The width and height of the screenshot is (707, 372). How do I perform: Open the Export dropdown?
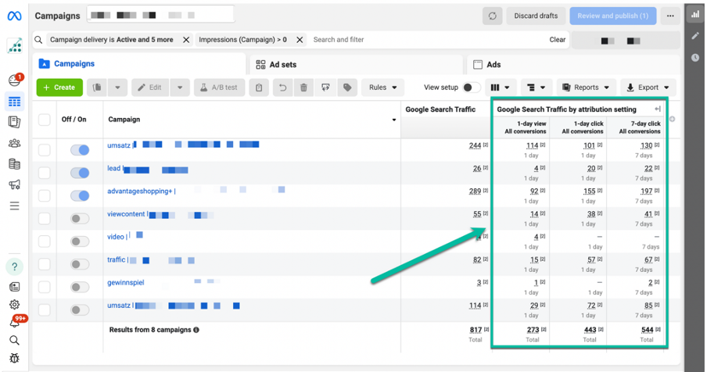[648, 88]
